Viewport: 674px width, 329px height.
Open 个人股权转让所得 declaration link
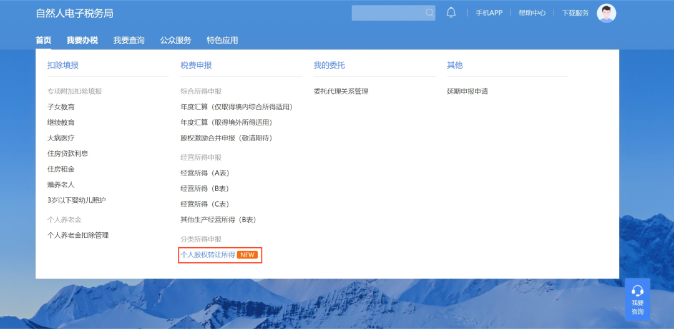tap(208, 255)
